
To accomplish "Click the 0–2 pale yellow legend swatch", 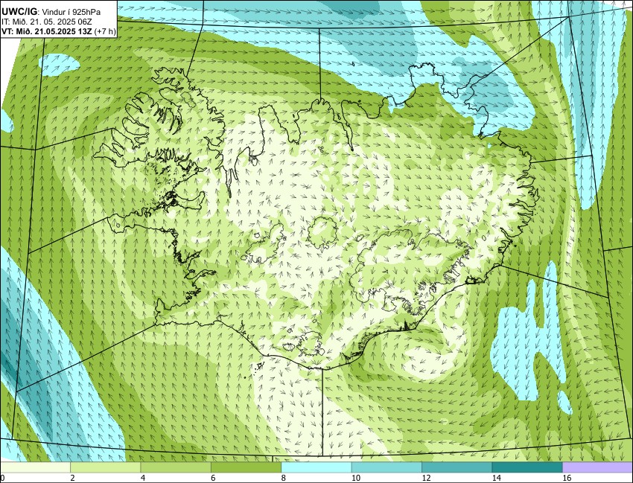I will click(35, 467).
